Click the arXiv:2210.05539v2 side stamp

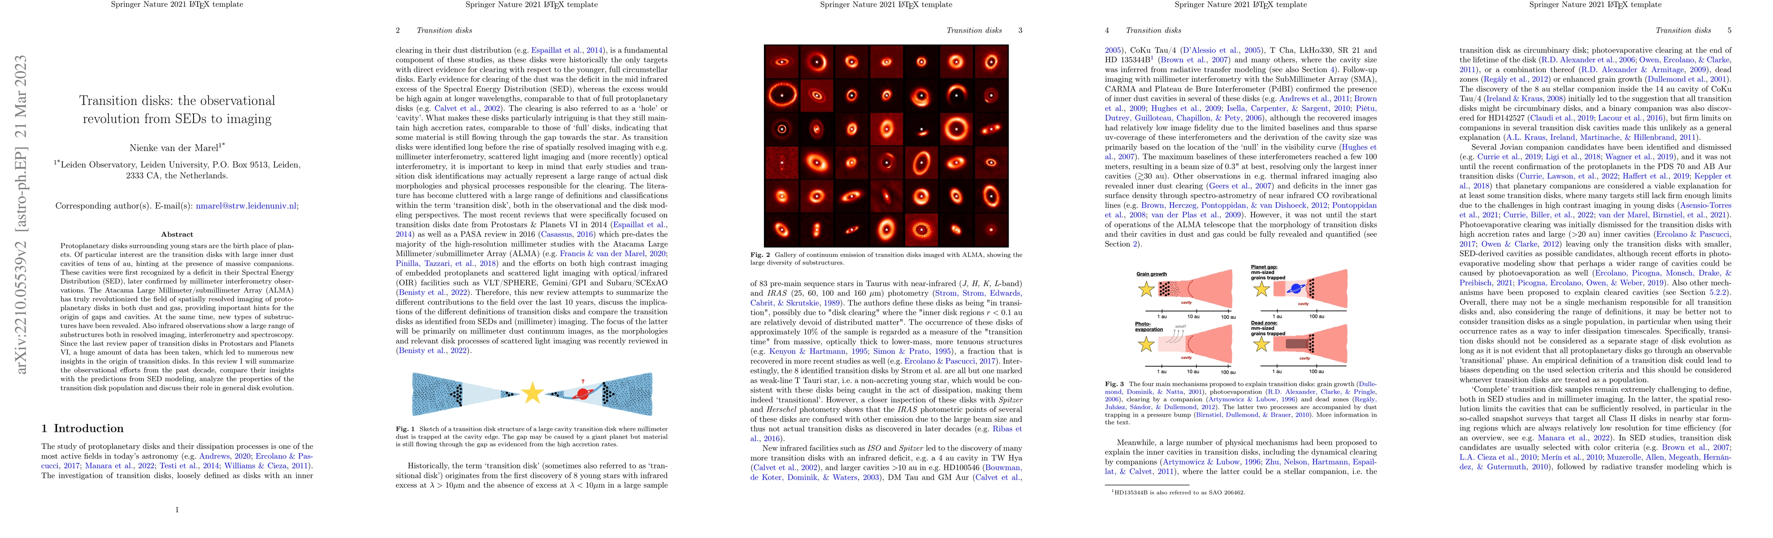tap(22, 215)
